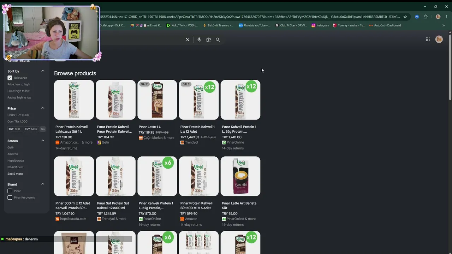The height and width of the screenshot is (254, 452).
Task: Open the Pınar Latte 1 L product image
Action: tap(157, 100)
